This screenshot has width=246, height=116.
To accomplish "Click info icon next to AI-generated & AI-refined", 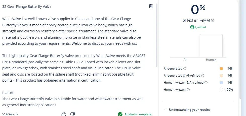I will (203, 76).
